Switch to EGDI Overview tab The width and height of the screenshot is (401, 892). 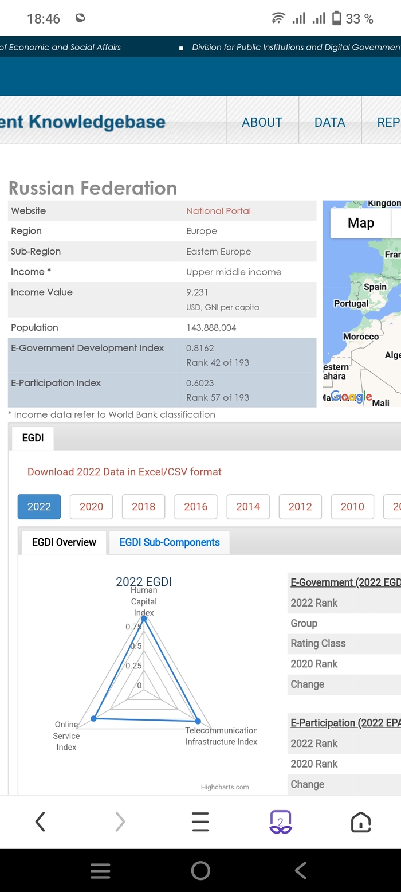point(64,542)
